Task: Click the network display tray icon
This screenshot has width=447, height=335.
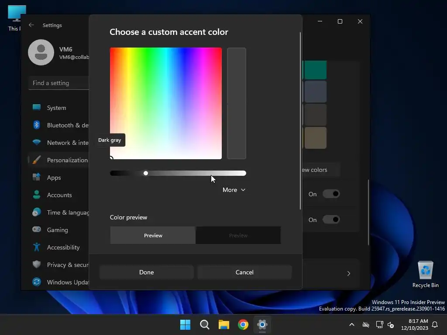Action: pyautogui.click(x=379, y=325)
